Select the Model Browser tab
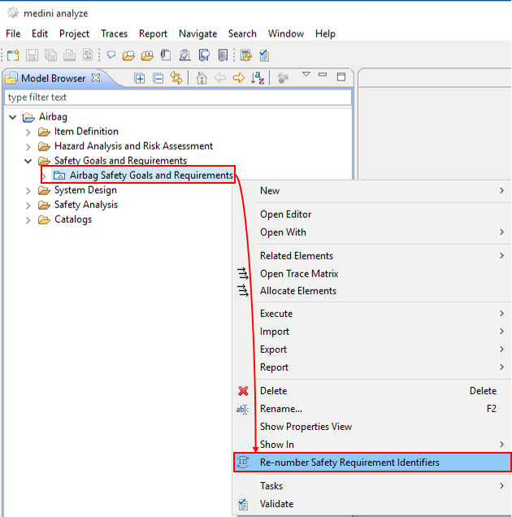The height and width of the screenshot is (517, 512). 53,79
